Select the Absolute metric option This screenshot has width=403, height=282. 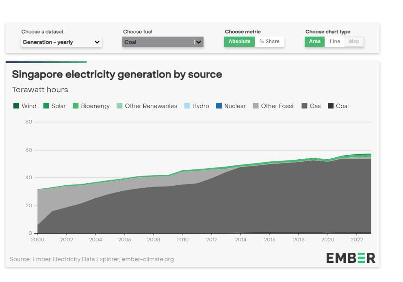(x=239, y=41)
